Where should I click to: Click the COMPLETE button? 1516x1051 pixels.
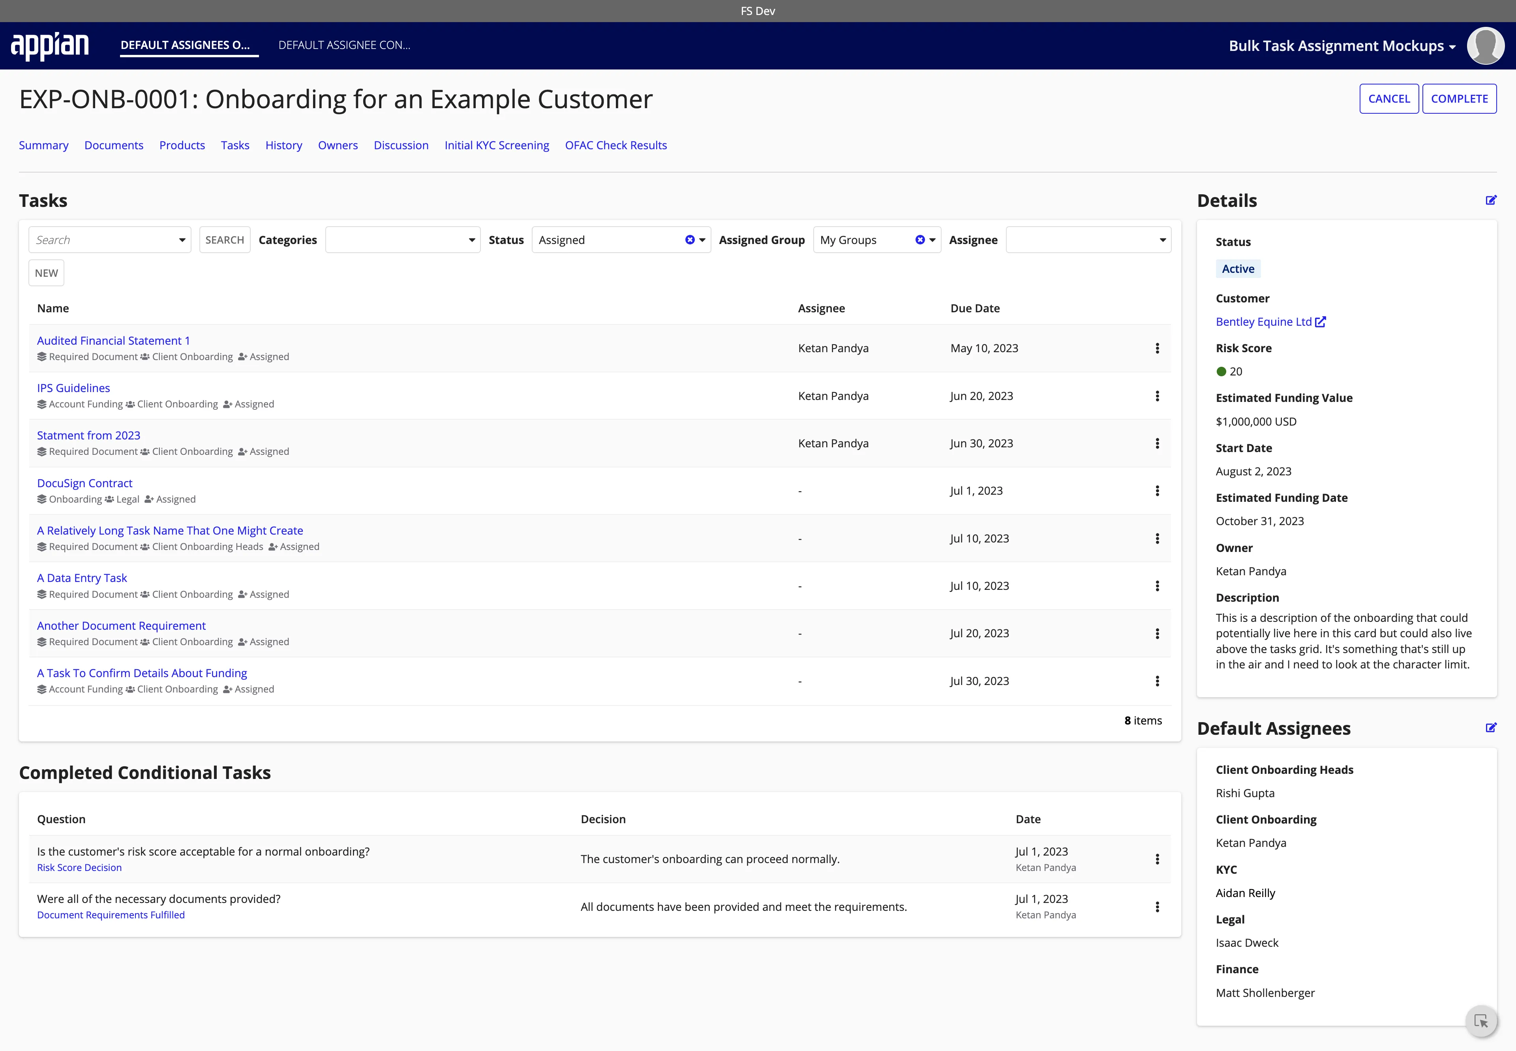[1460, 98]
